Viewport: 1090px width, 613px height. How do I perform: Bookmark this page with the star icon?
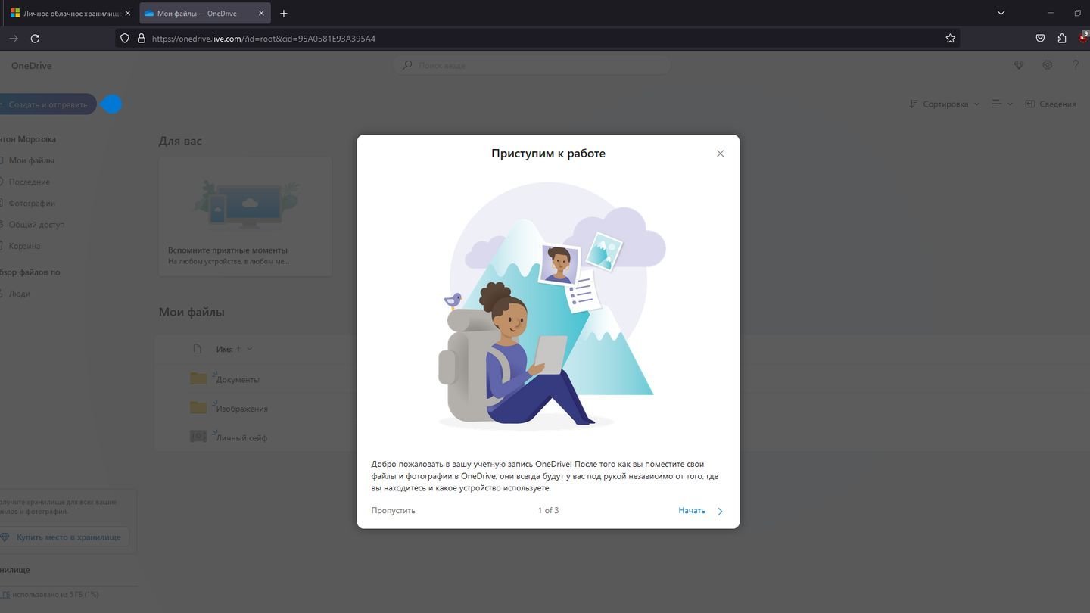point(951,39)
